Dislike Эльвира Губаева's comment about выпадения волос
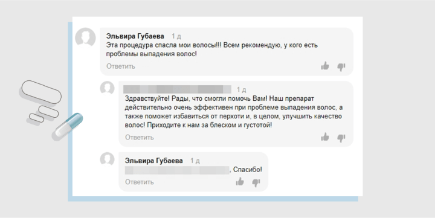The height and width of the screenshot is (218, 435). [341, 67]
